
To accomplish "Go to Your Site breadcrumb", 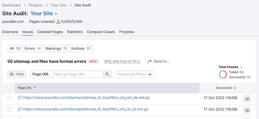I will click(x=59, y=5).
